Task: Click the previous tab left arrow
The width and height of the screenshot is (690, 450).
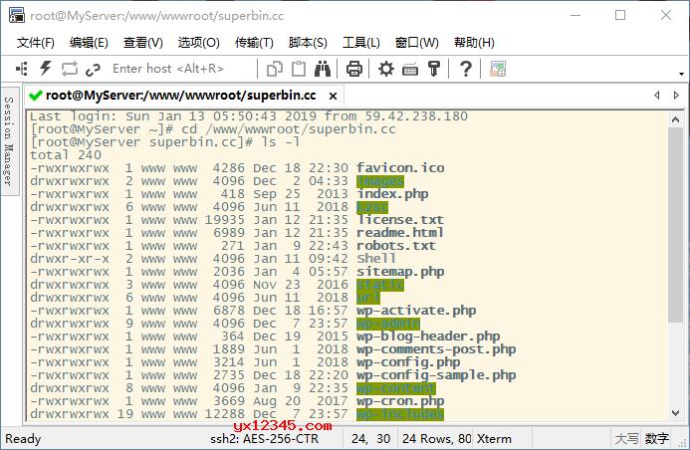Action: 657,95
